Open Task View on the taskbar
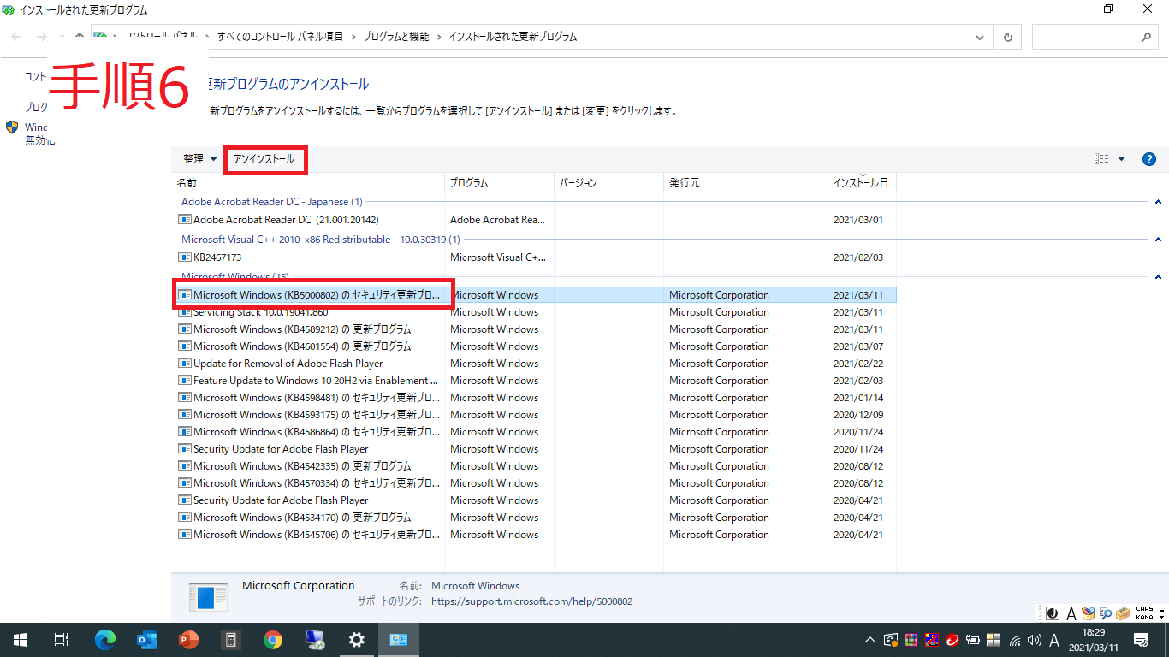Viewport: 1169px width, 657px height. pos(61,640)
